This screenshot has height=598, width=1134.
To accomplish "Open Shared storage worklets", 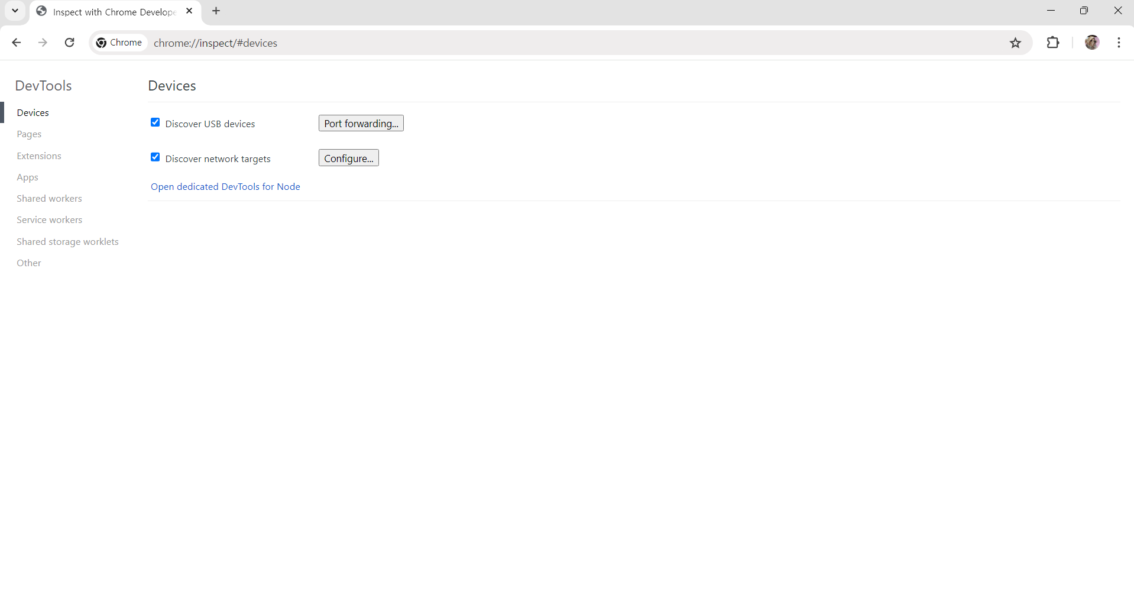I will click(x=67, y=241).
